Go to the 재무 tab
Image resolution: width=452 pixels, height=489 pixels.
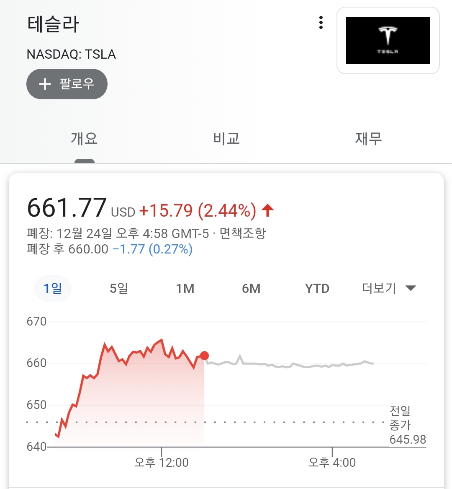tap(368, 138)
